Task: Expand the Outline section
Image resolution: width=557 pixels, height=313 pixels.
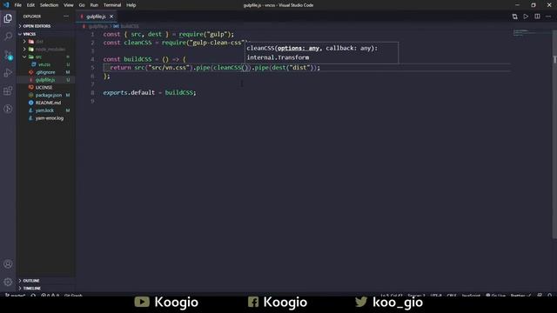Action: [x=31, y=281]
